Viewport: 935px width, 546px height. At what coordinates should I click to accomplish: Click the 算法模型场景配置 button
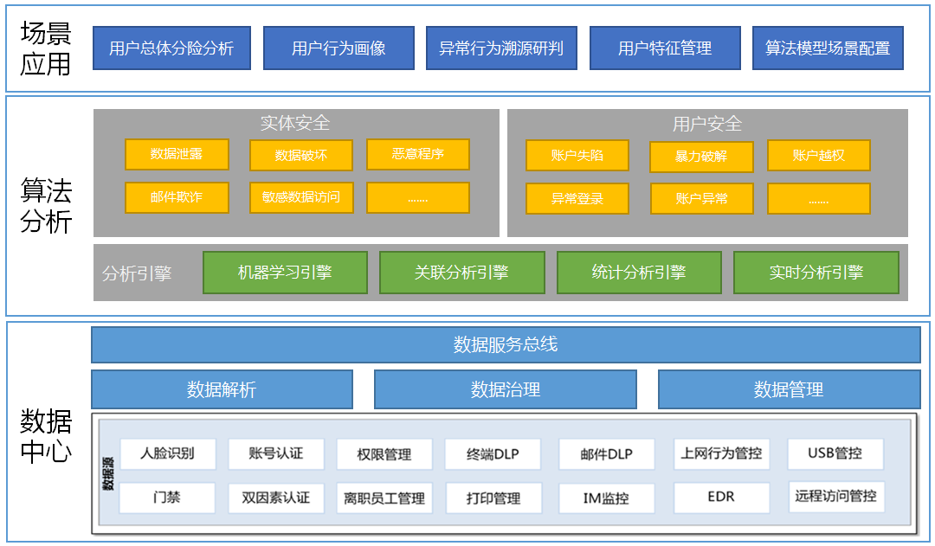click(829, 48)
